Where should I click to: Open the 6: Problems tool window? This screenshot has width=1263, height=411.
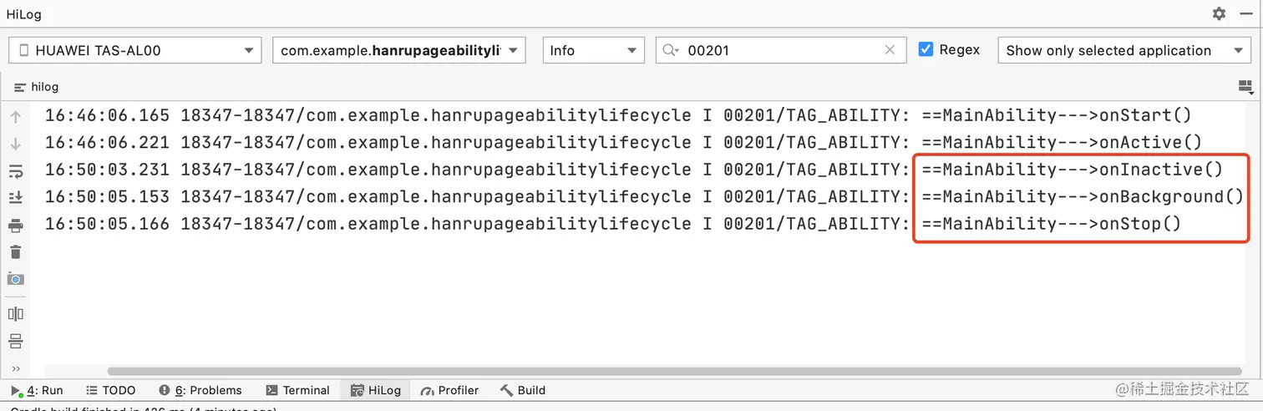coord(200,390)
